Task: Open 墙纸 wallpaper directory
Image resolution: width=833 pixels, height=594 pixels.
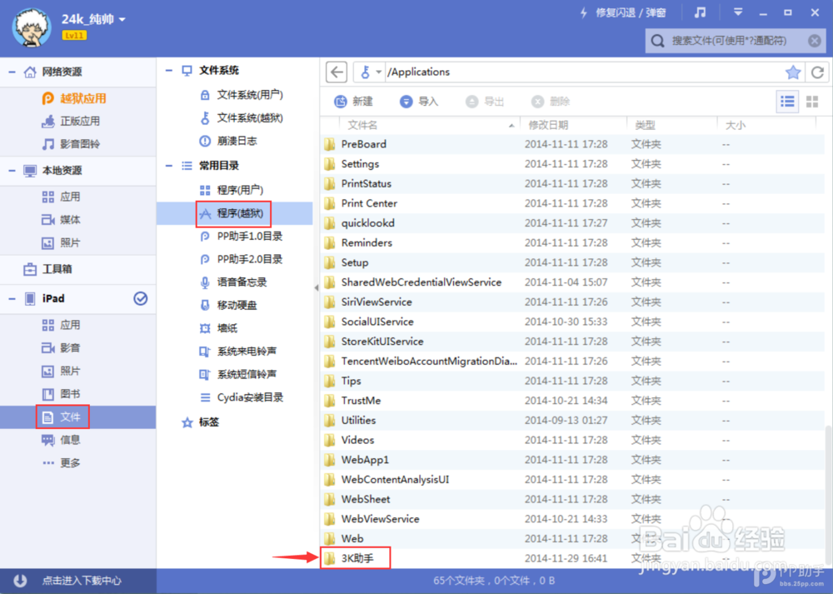Action: coord(219,328)
